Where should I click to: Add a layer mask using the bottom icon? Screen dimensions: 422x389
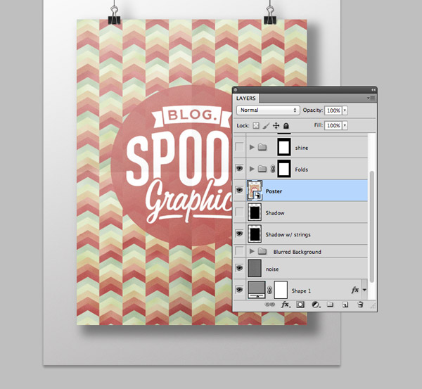point(300,305)
